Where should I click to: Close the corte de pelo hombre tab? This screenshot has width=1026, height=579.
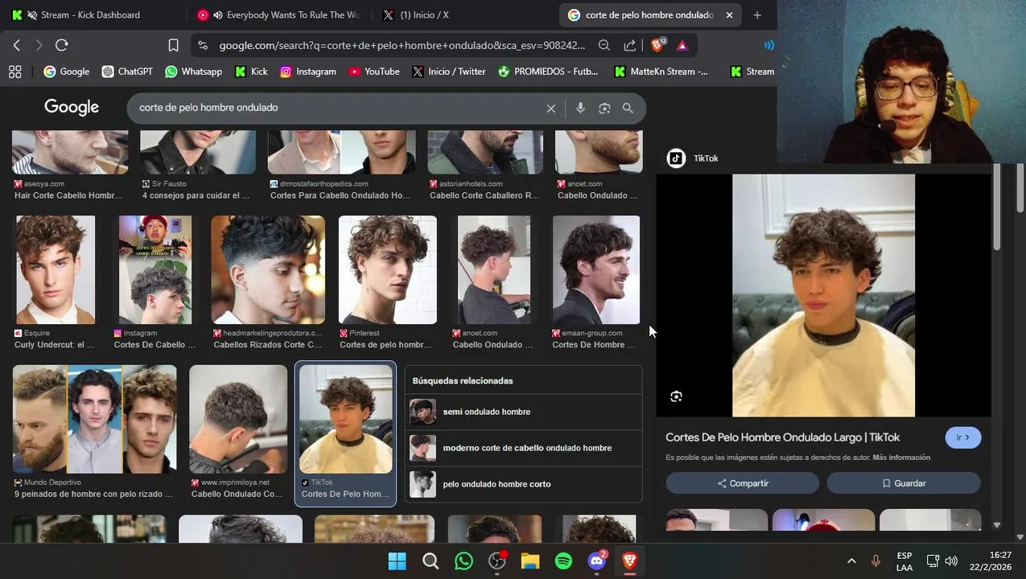click(729, 14)
